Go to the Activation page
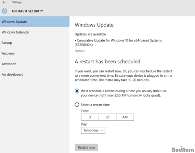The width and height of the screenshot is (195, 153). pyautogui.click(x=35, y=64)
